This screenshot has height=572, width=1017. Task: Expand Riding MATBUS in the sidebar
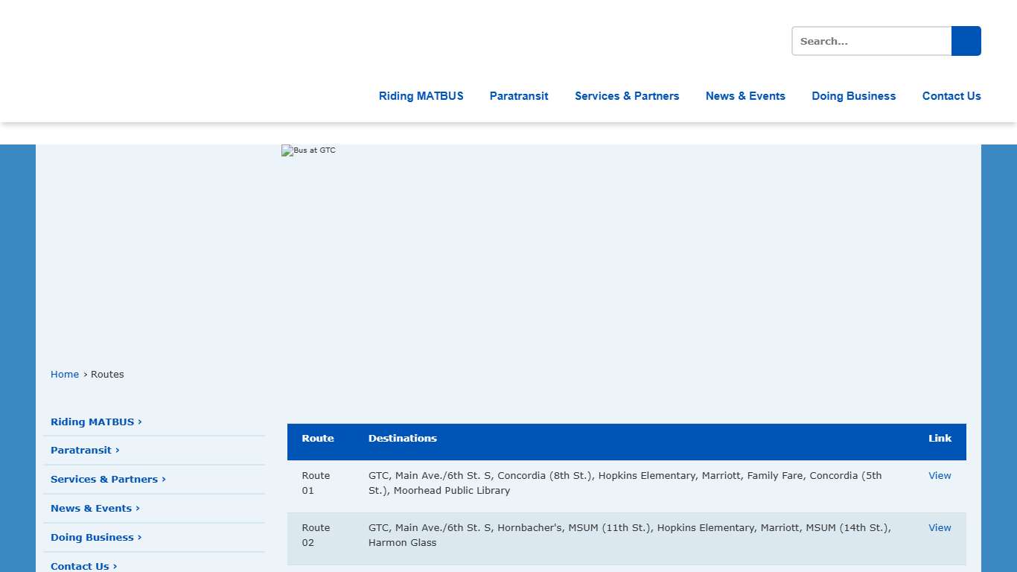click(x=96, y=422)
